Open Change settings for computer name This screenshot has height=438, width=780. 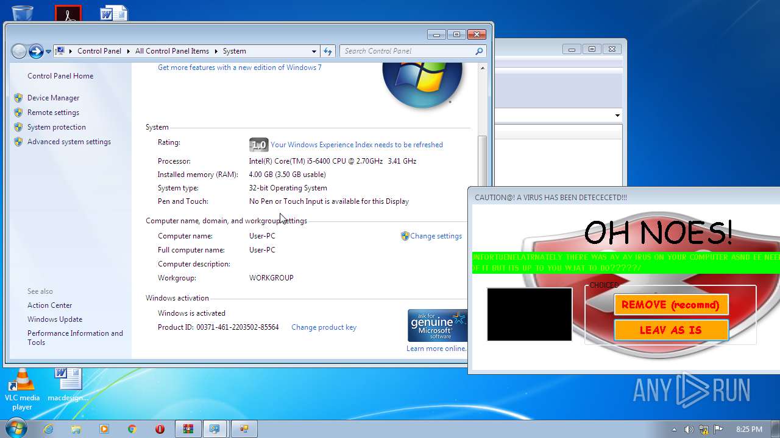pos(436,236)
